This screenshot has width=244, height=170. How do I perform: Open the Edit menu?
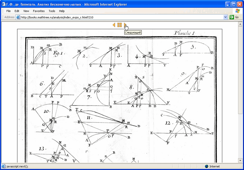pyautogui.click(x=17, y=11)
